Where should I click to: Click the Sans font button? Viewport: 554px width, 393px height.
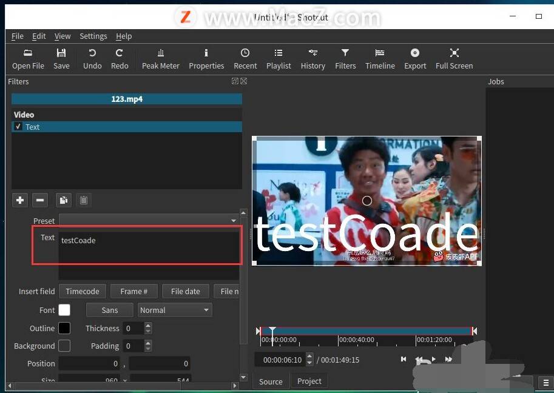pyautogui.click(x=110, y=310)
